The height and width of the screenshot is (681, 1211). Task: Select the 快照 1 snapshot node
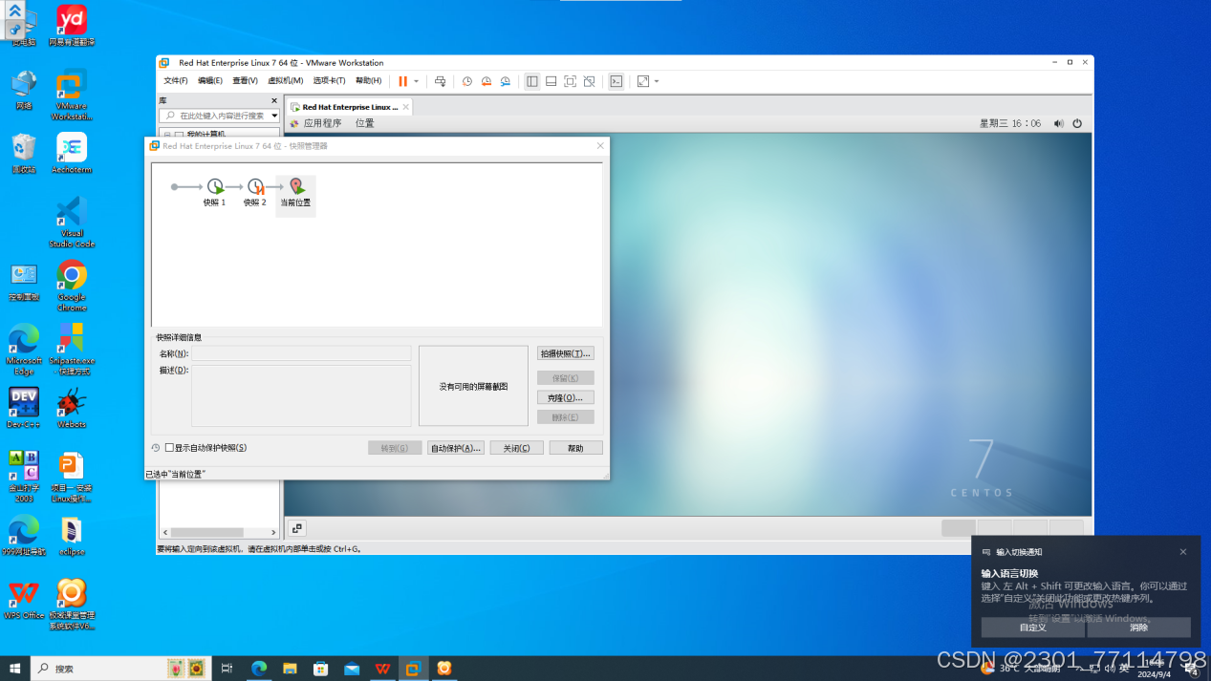coord(215,192)
